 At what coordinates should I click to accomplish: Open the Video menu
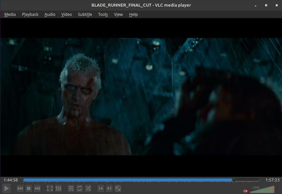click(67, 15)
